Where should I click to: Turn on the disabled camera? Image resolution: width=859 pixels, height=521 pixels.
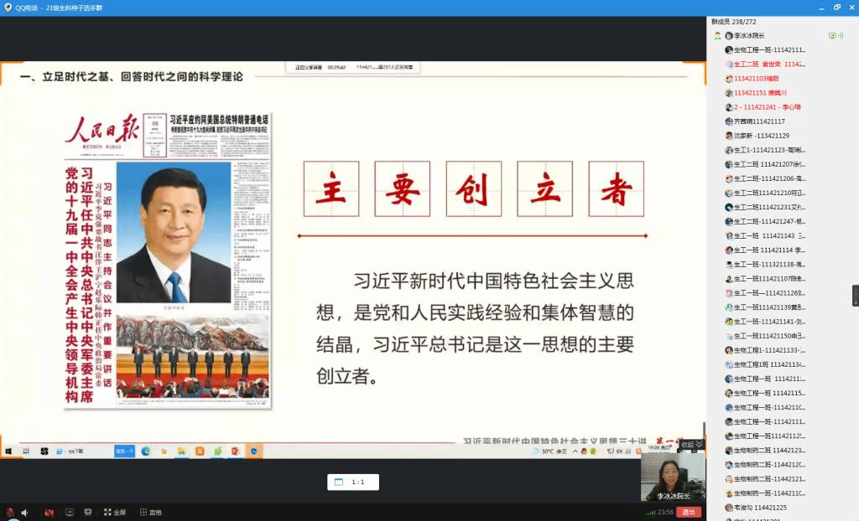pyautogui.click(x=49, y=512)
